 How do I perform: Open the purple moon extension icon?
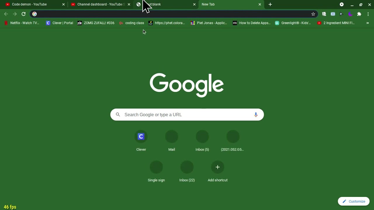click(x=350, y=14)
